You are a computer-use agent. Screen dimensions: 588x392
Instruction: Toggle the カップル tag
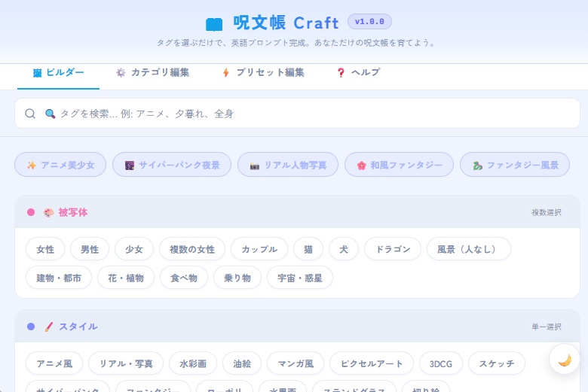[x=259, y=249]
